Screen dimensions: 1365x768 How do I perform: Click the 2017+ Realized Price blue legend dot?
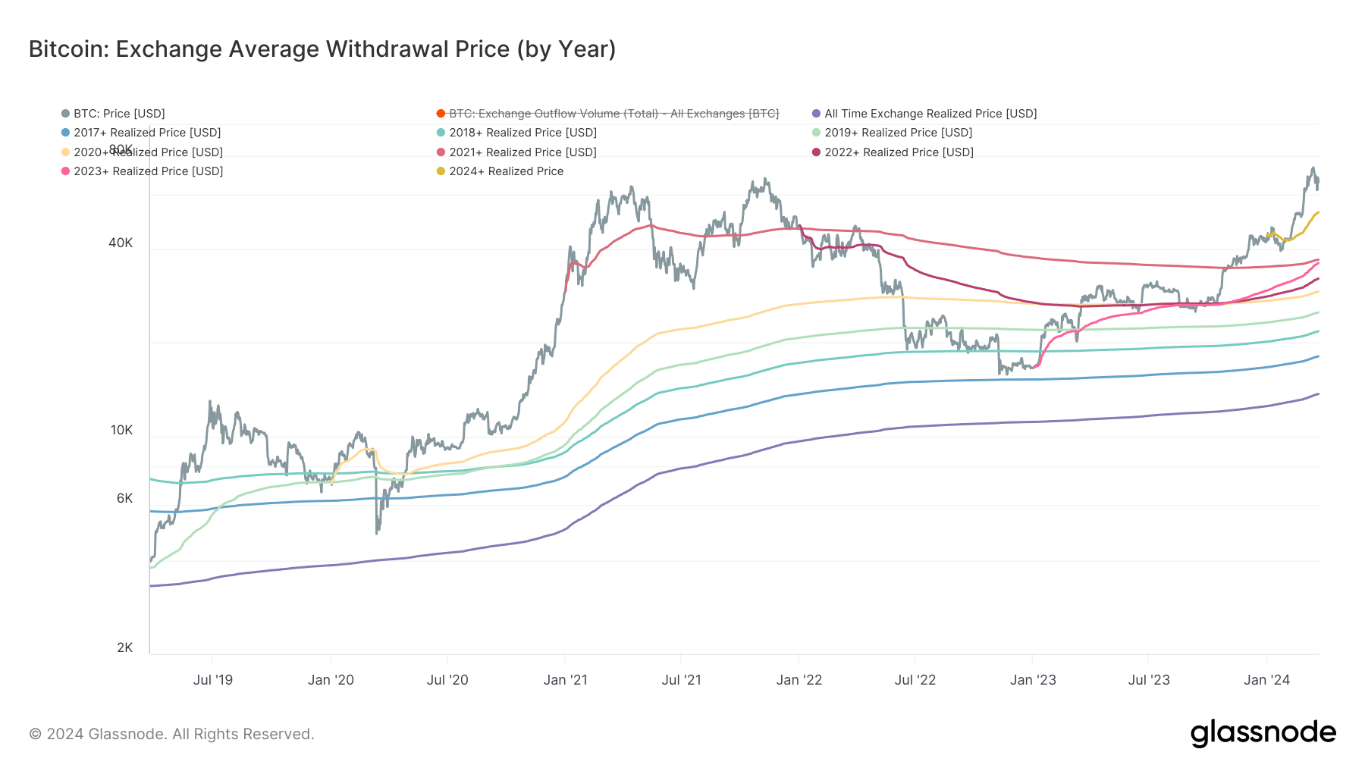point(66,133)
